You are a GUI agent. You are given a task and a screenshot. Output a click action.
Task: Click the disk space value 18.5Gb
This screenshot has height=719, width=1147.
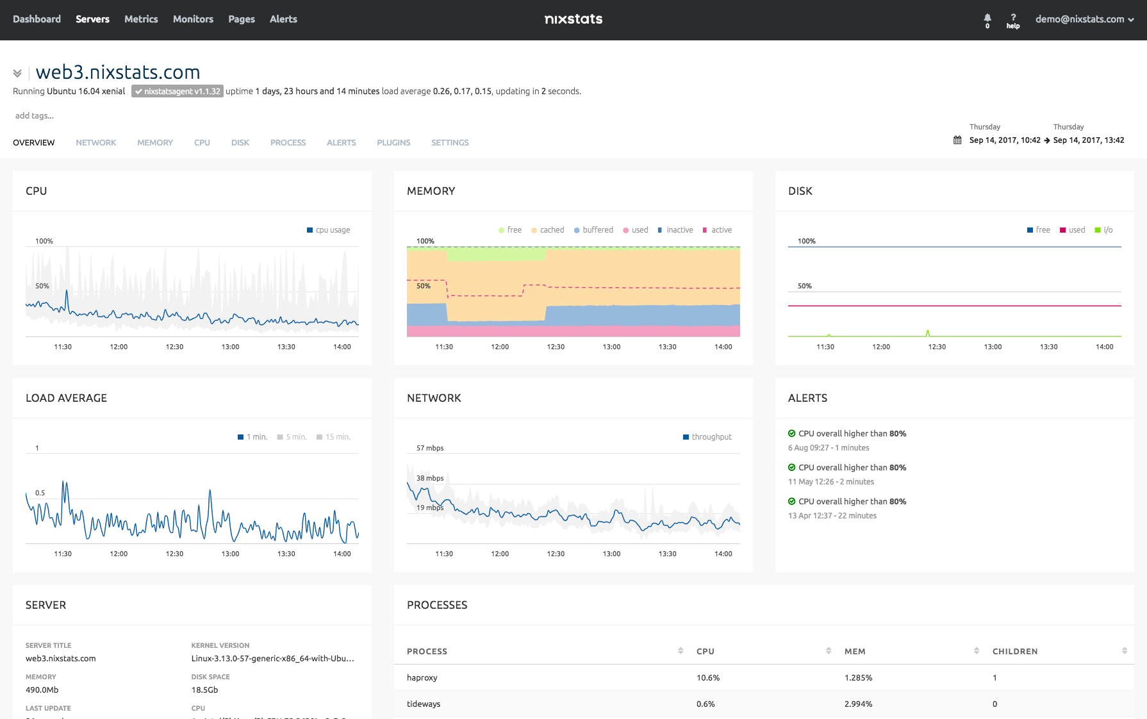click(204, 690)
